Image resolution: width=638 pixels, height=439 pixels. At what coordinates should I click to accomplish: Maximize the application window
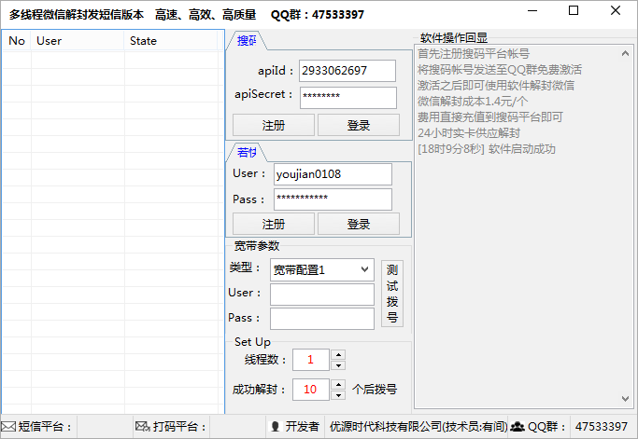[574, 11]
